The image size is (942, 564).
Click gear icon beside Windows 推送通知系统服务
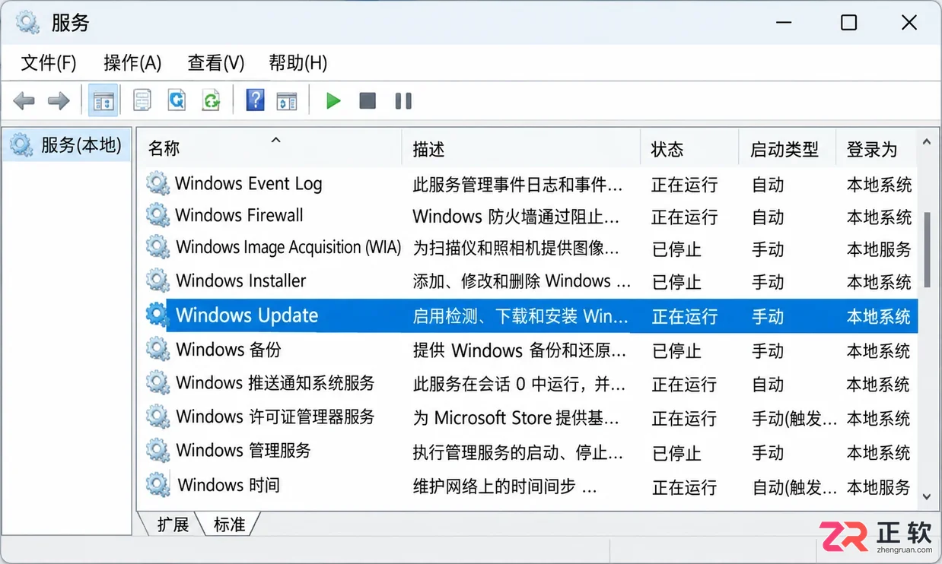click(158, 383)
